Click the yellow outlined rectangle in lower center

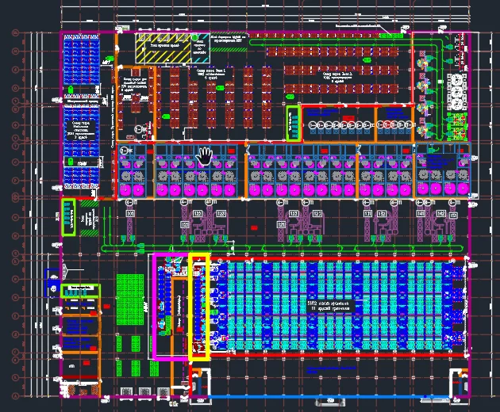tap(199, 307)
